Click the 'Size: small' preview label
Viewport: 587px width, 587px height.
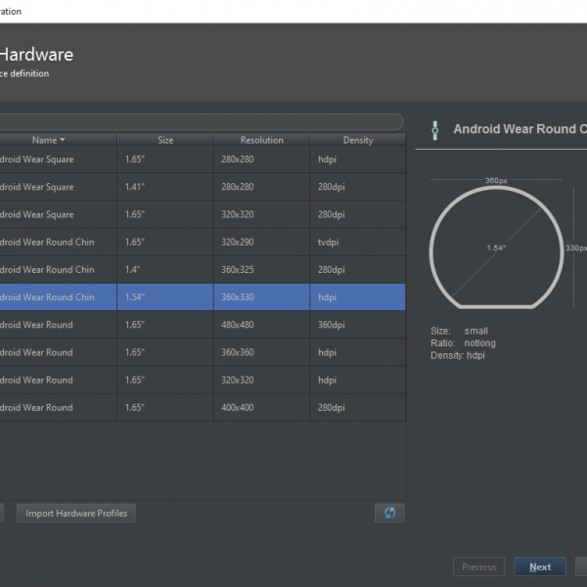coord(460,331)
